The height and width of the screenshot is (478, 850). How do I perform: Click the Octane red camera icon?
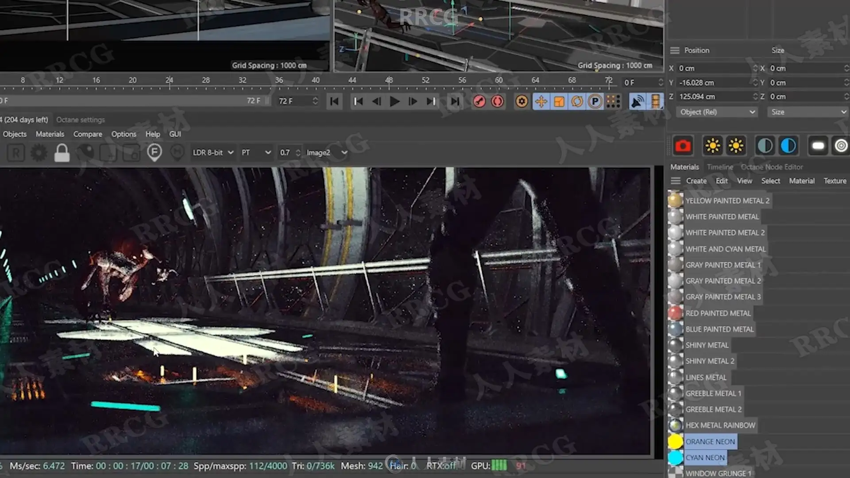point(683,146)
